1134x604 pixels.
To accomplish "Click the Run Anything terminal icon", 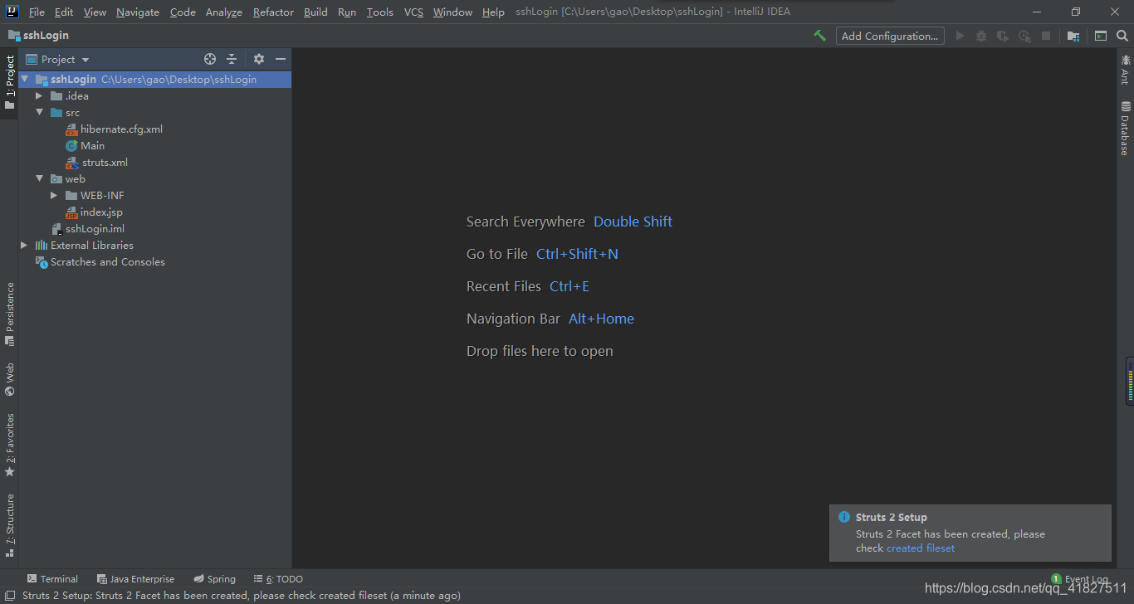I will click(1101, 36).
